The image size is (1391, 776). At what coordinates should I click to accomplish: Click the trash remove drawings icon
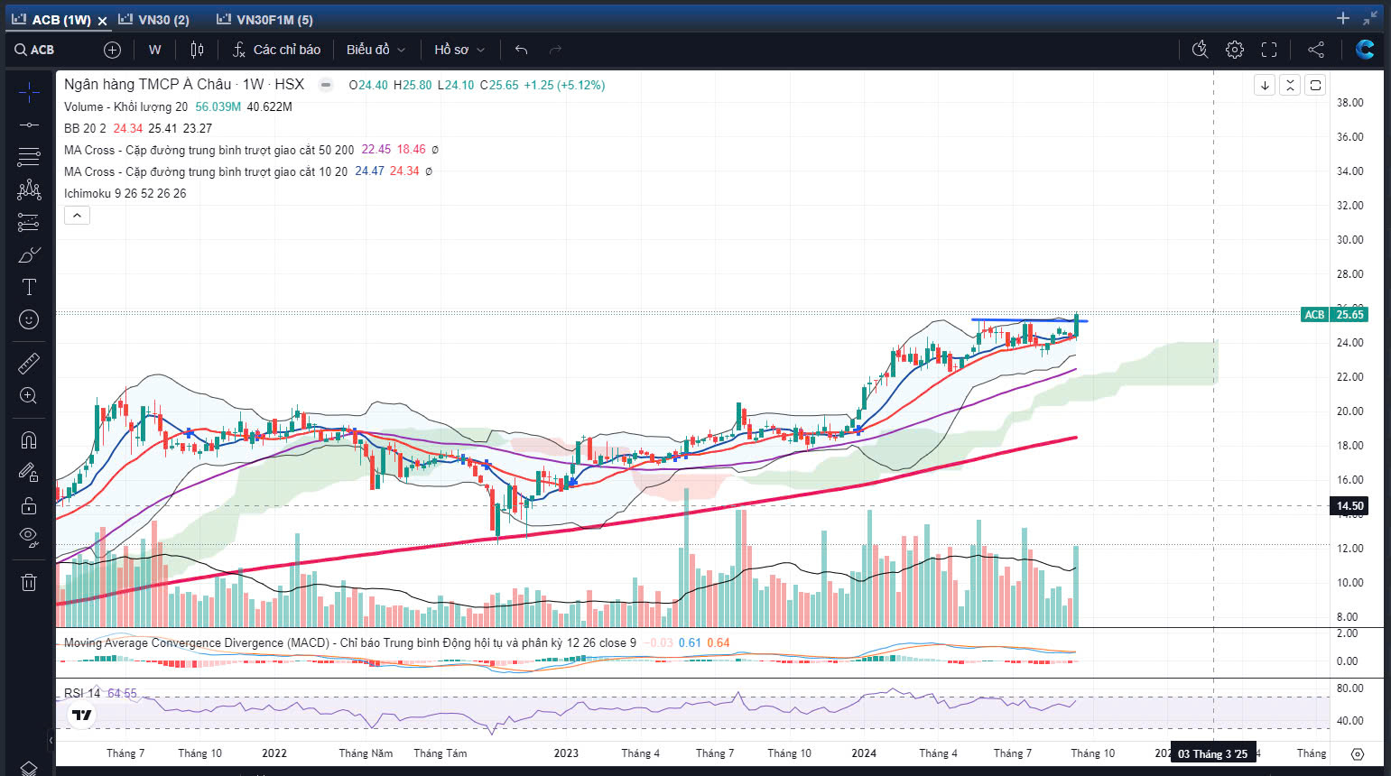pyautogui.click(x=29, y=582)
